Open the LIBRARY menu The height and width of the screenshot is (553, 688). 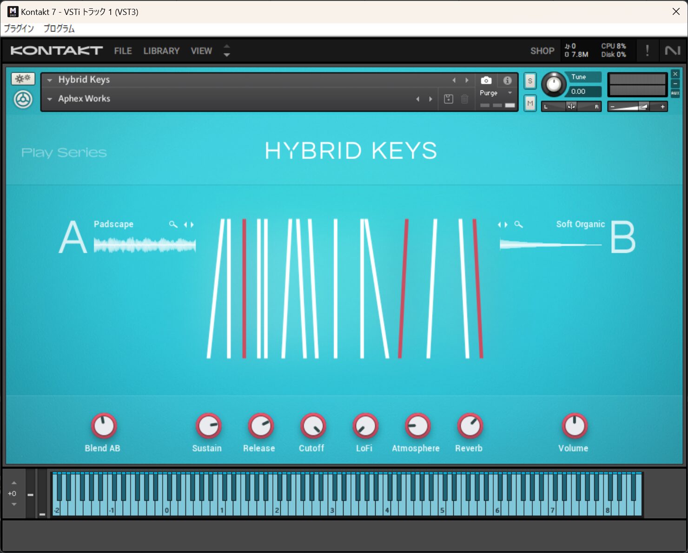pos(161,51)
